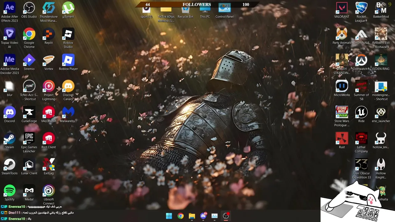Image resolution: width=395 pixels, height=222 pixels.
Task: Select the Summer of '58 icon
Action: (361, 86)
